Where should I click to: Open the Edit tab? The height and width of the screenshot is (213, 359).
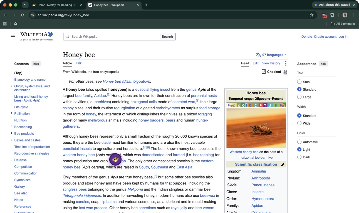tap(256, 63)
